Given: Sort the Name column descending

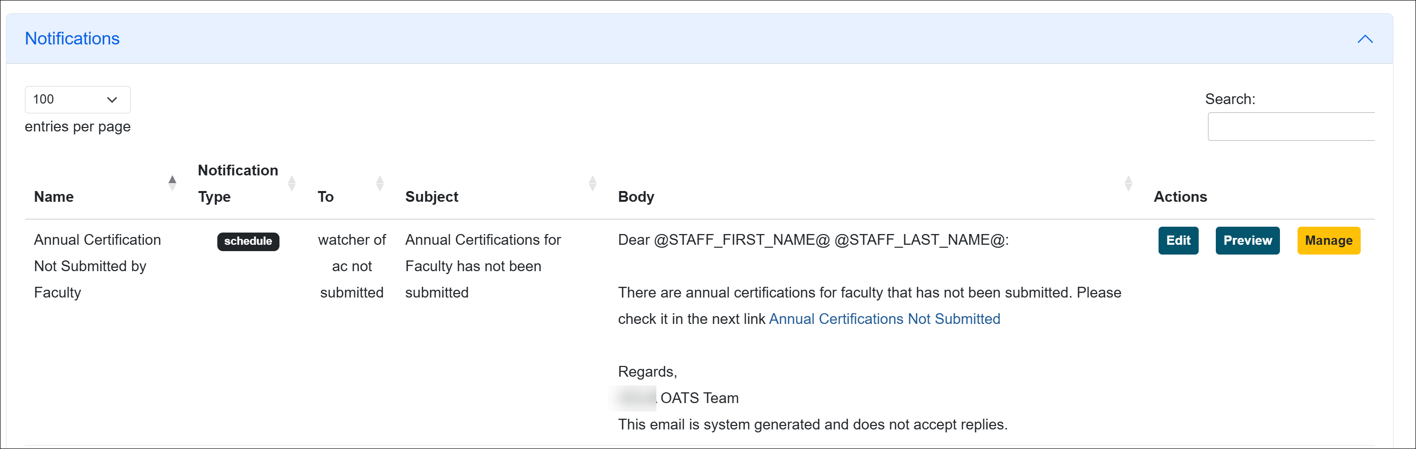Looking at the screenshot, I should click(x=172, y=188).
